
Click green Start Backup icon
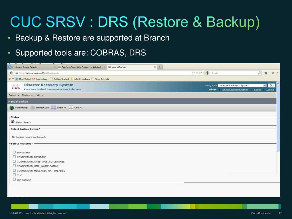[x=11, y=108]
